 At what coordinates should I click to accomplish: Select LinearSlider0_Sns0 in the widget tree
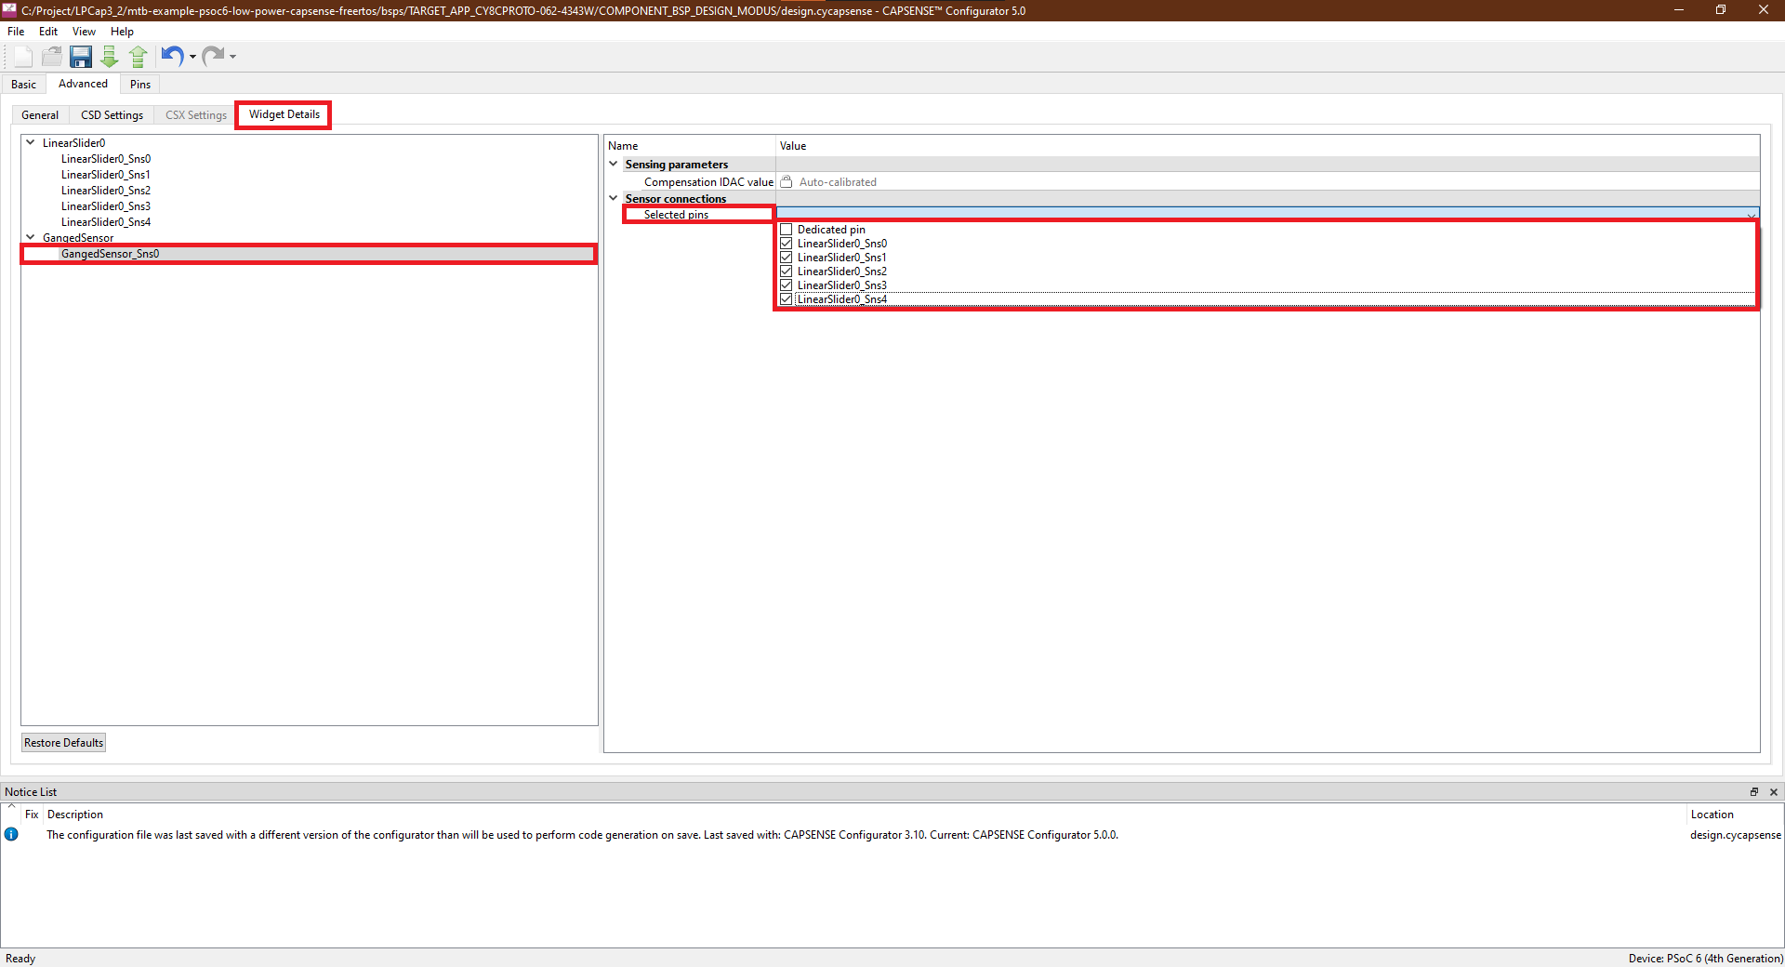[x=106, y=159]
